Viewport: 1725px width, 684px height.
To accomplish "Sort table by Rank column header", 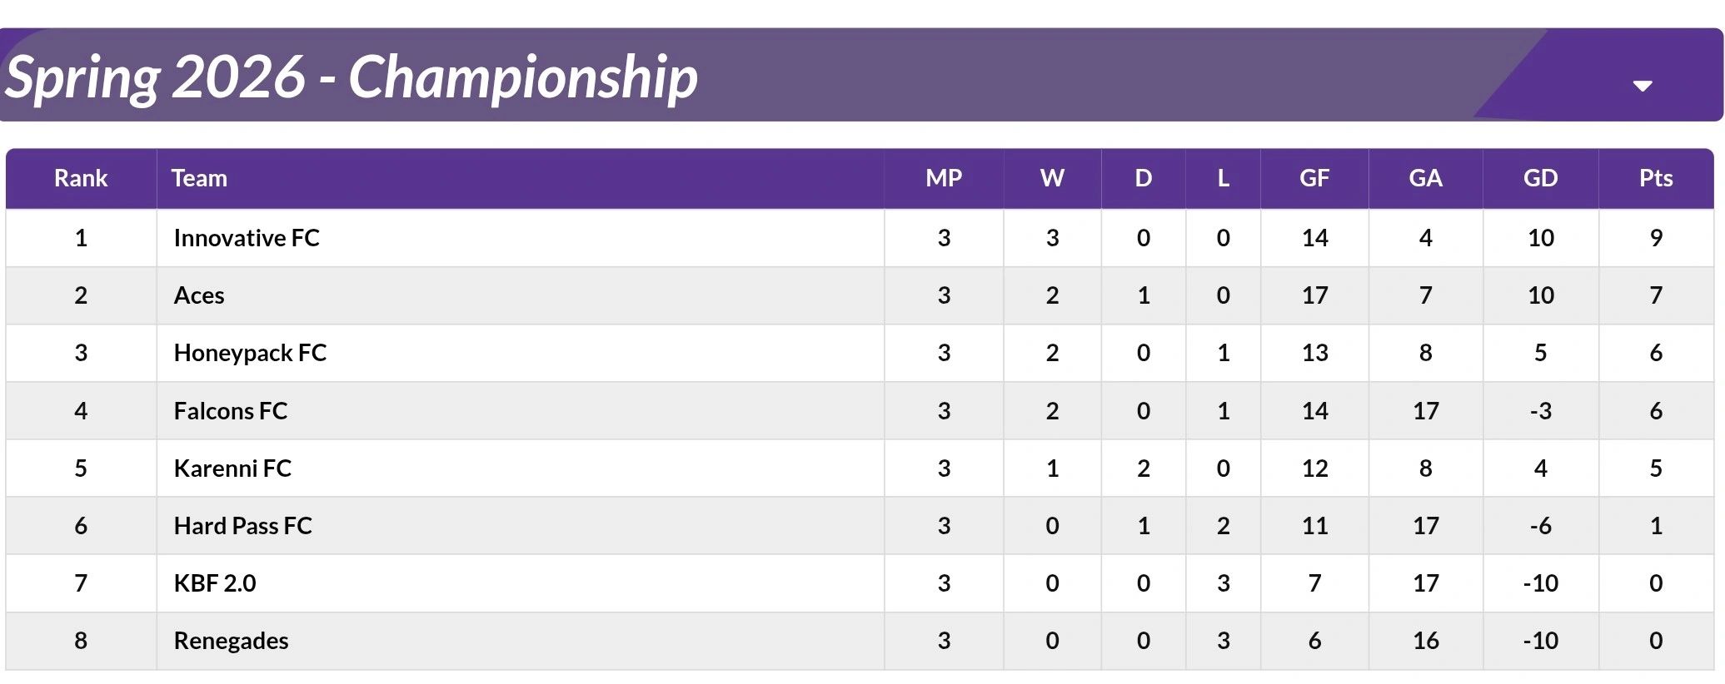I will click(x=81, y=178).
